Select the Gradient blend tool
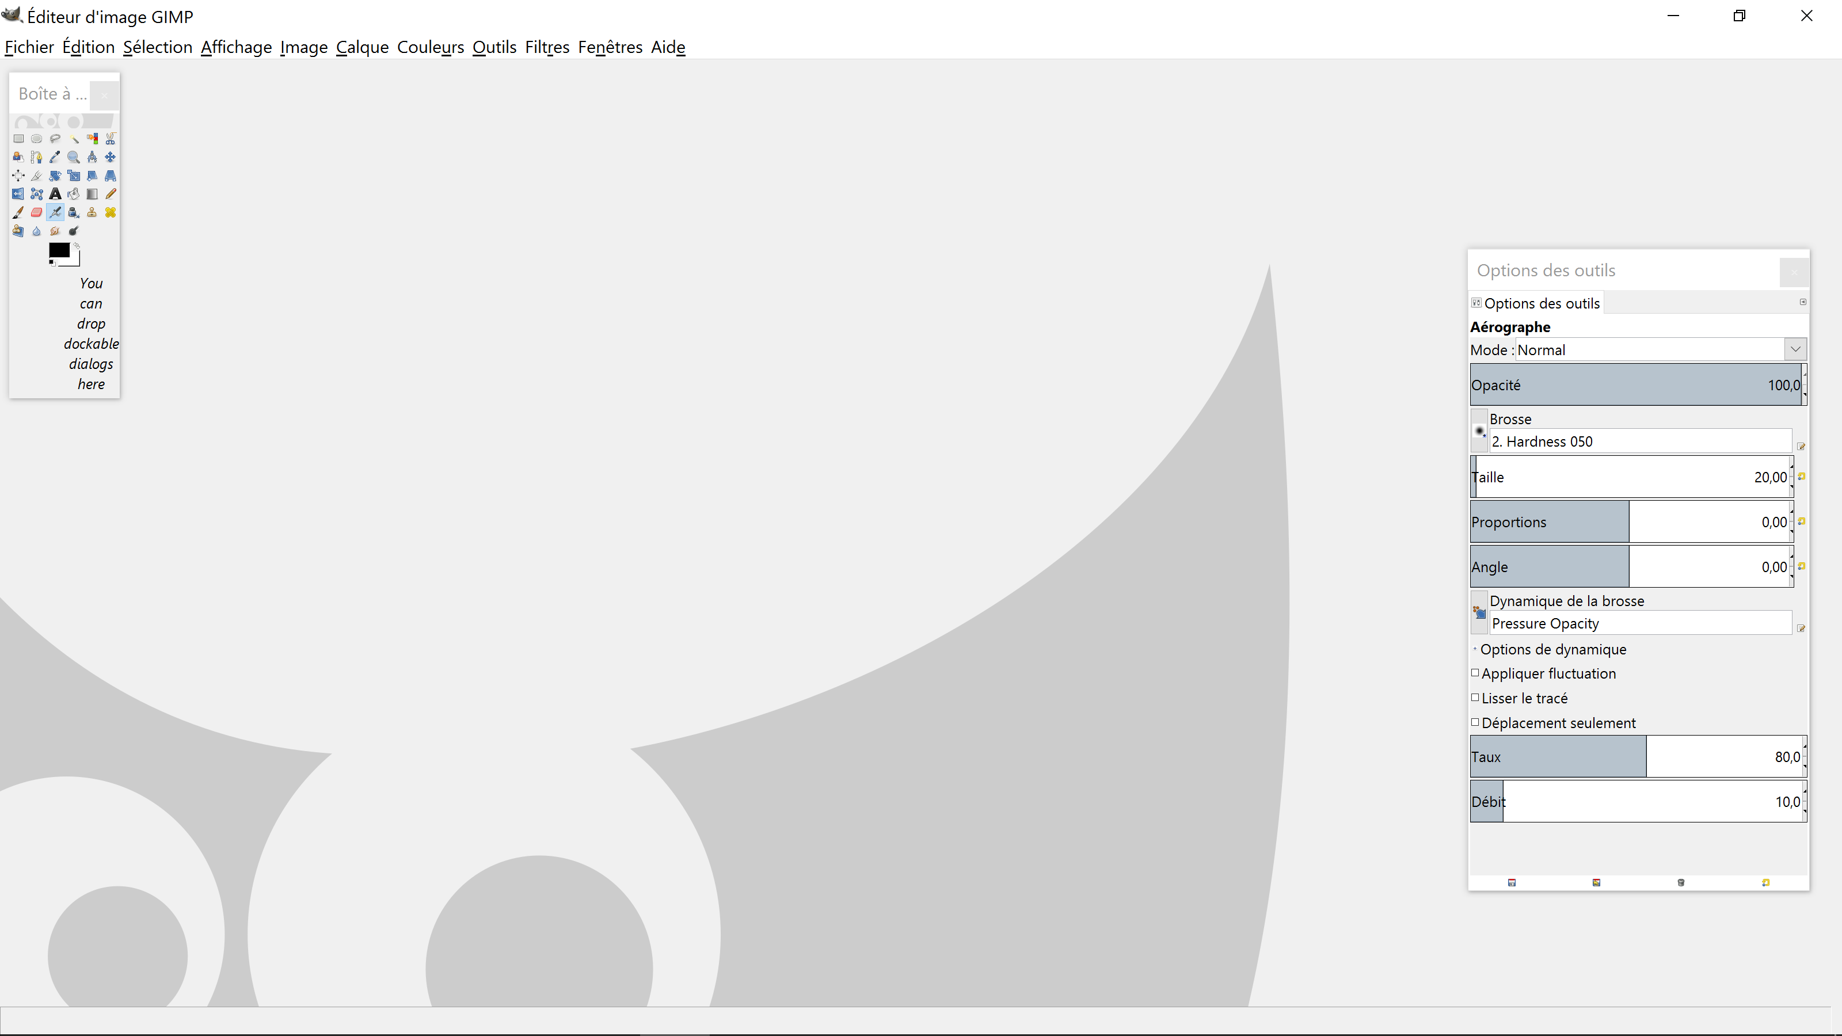Screen dimensions: 1842x1036 coord(92,194)
